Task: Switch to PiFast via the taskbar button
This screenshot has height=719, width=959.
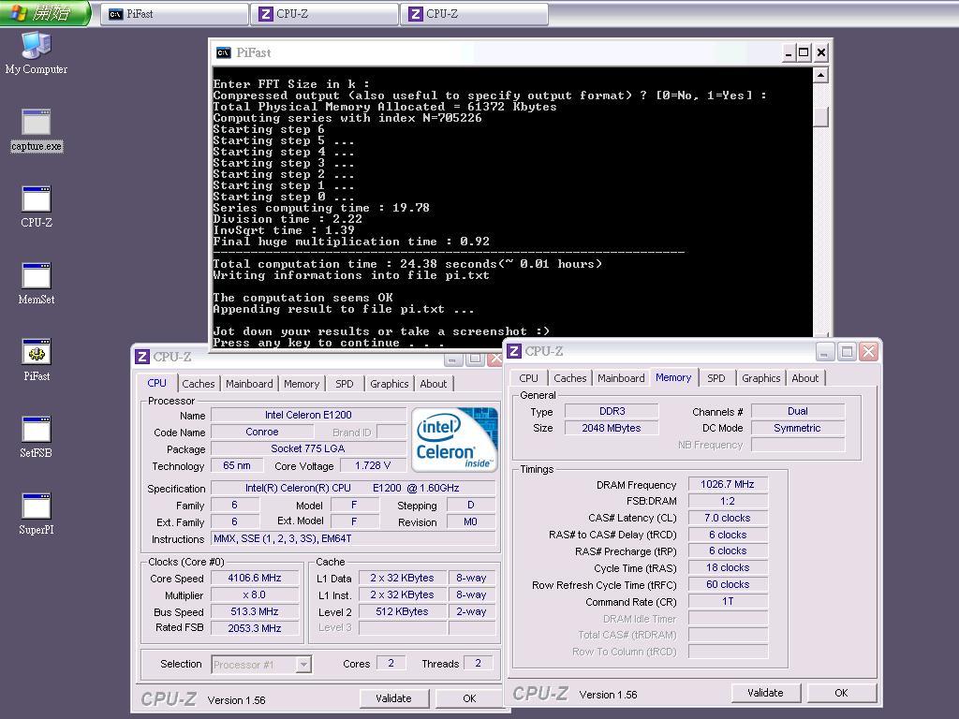Action: click(x=174, y=14)
